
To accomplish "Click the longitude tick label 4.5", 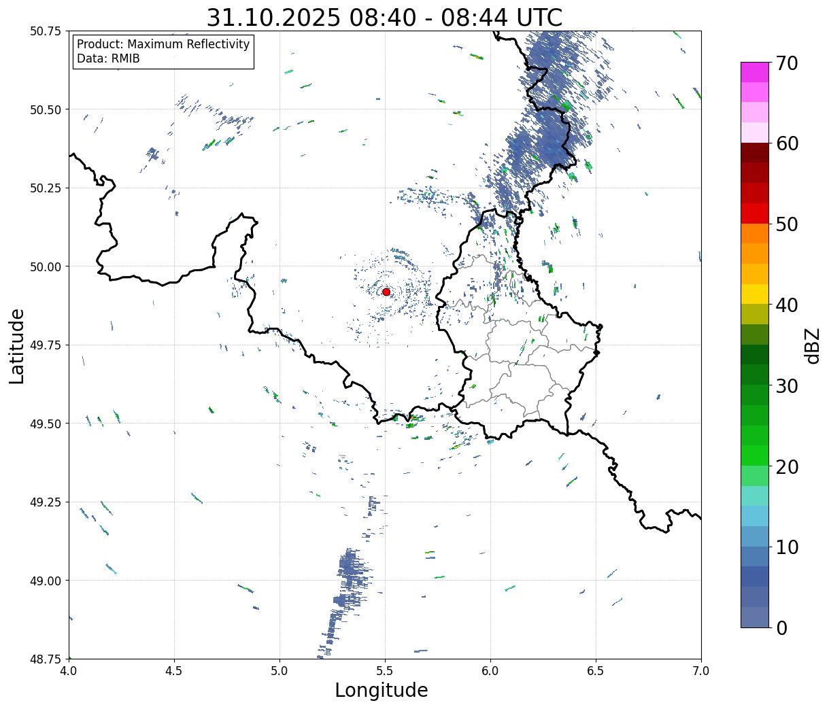I will click(174, 671).
